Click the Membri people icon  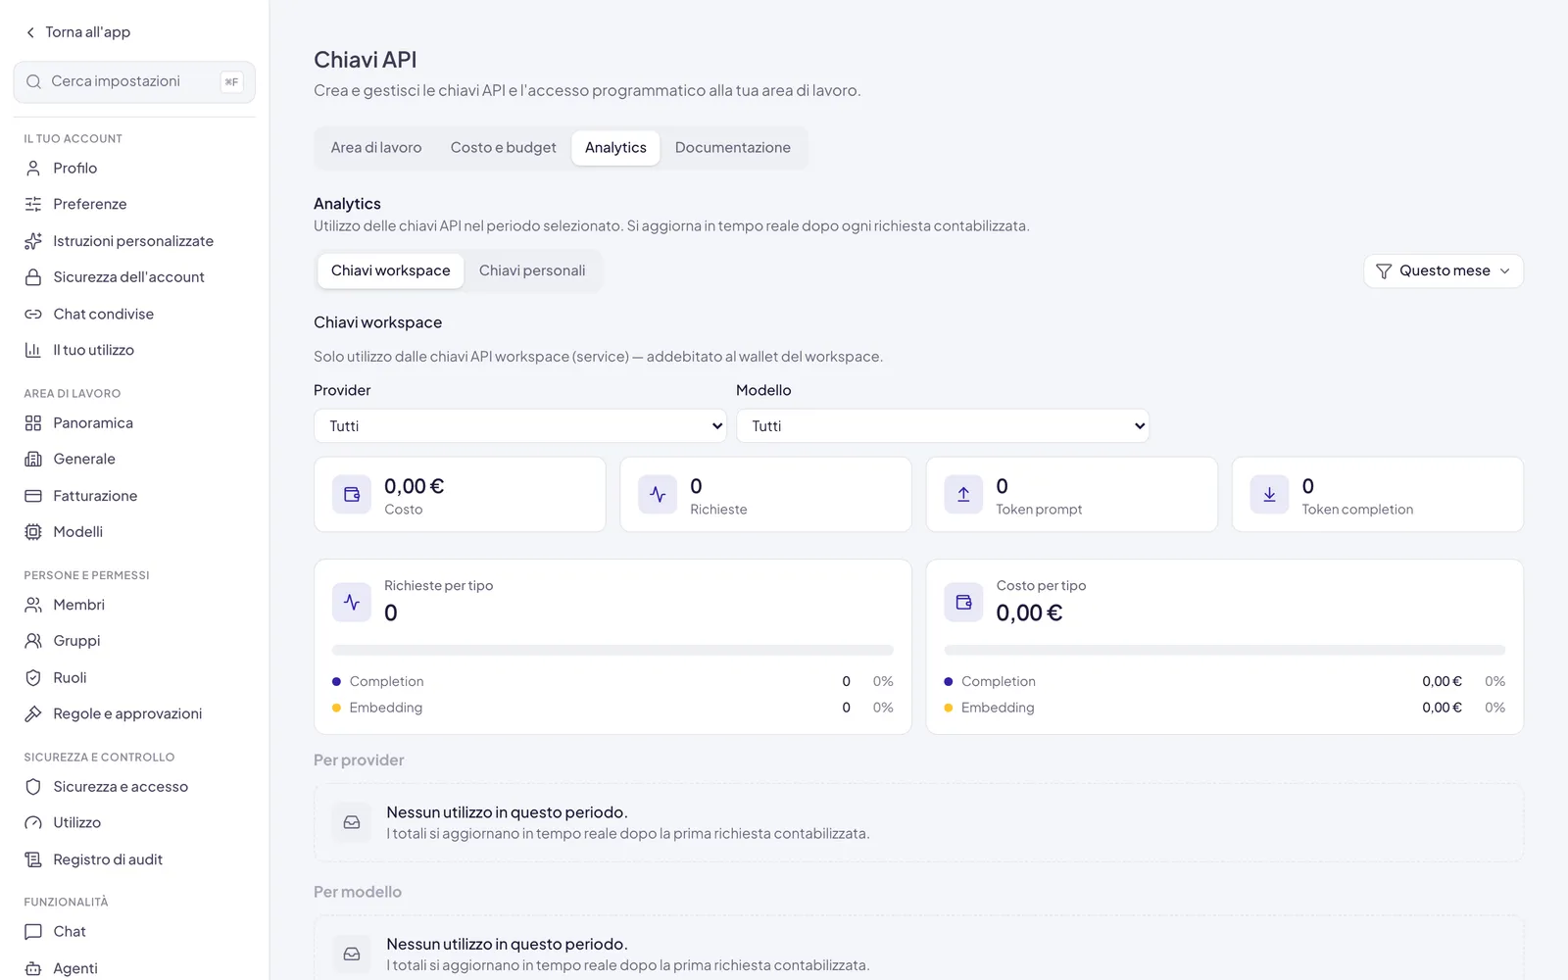click(33, 605)
